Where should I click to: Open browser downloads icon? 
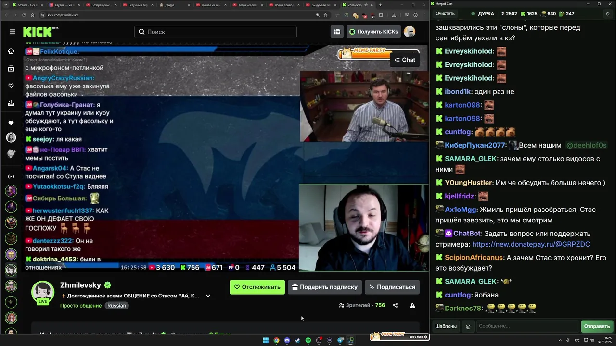coord(394,15)
